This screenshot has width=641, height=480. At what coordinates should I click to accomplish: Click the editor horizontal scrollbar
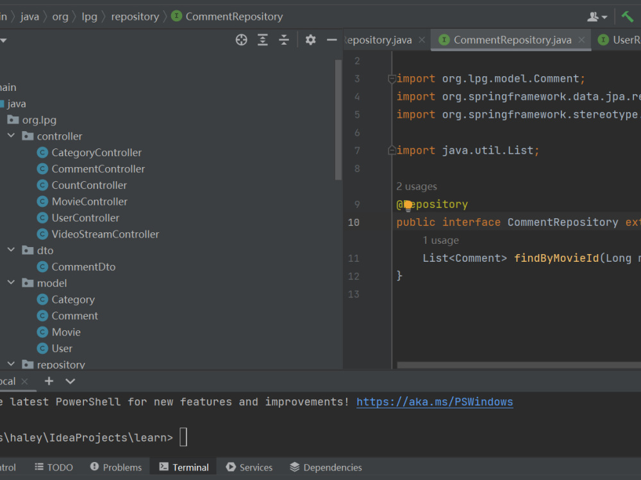[519, 365]
